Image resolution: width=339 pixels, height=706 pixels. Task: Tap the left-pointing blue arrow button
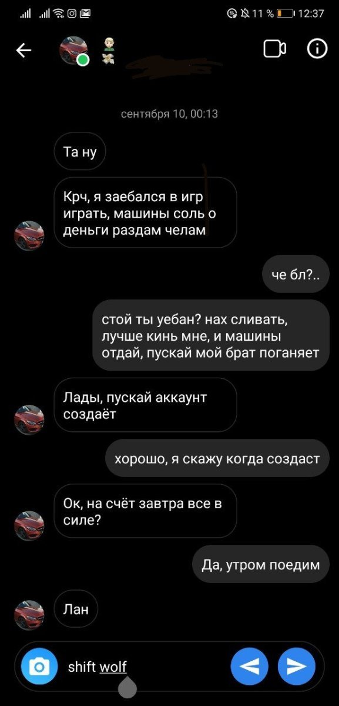pyautogui.click(x=250, y=666)
